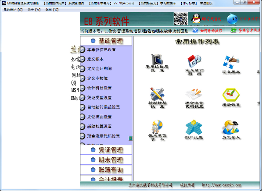The image size is (262, 192).
Task: Select 凭证摘要设置 in sidebar list
Action: [100, 117]
